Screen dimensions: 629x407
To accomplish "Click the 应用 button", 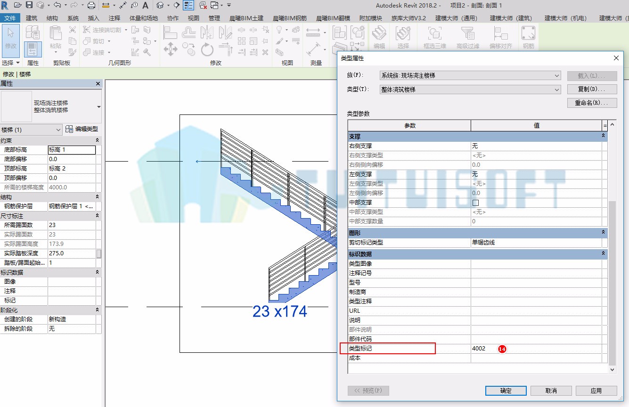I will click(x=596, y=391).
